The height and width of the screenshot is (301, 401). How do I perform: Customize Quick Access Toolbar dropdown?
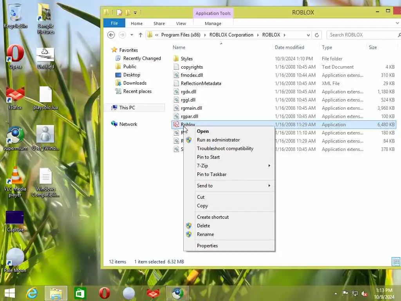135,12
